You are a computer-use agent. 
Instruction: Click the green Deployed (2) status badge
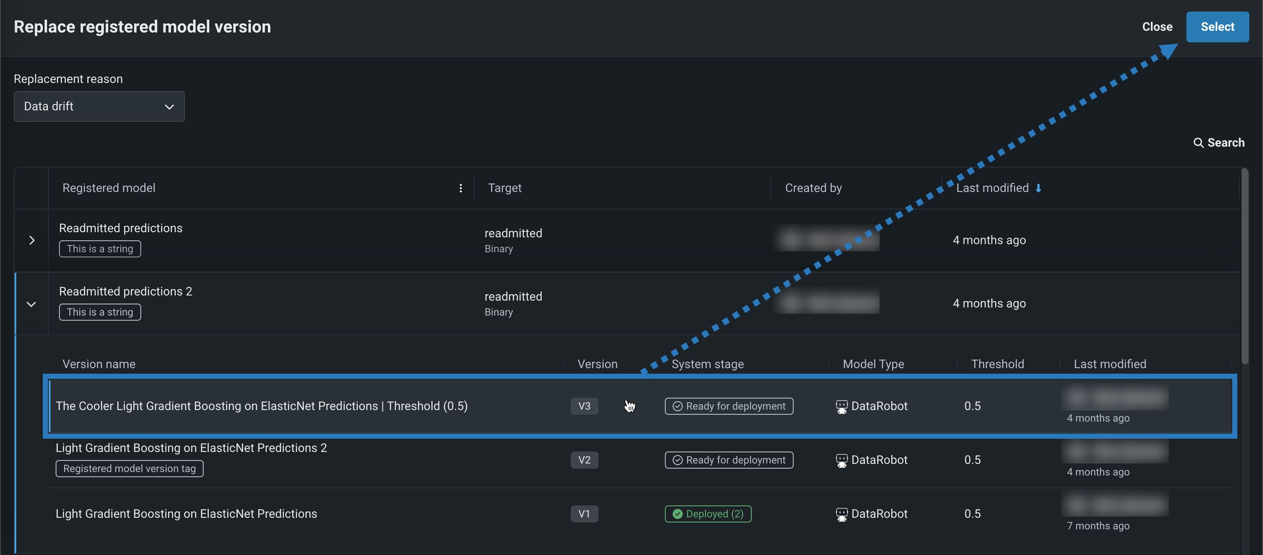tap(708, 514)
